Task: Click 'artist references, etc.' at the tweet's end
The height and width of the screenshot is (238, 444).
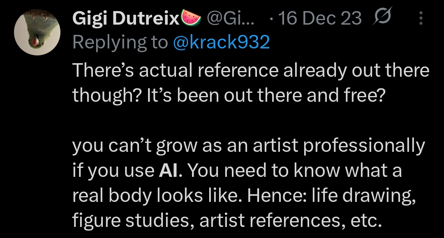Action: click(291, 221)
